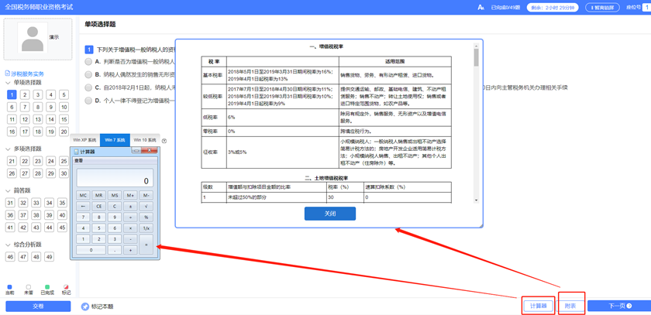The height and width of the screenshot is (315, 651).
Task: Click calculator percent key
Action: point(146,217)
